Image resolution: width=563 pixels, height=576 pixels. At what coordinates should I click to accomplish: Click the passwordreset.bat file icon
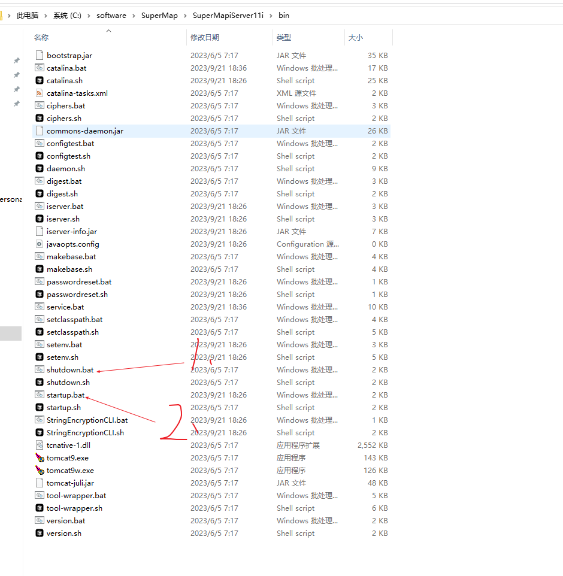(40, 282)
